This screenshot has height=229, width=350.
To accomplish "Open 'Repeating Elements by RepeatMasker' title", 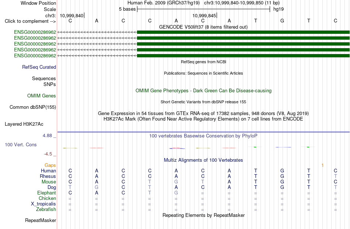I will click(x=204, y=215).
